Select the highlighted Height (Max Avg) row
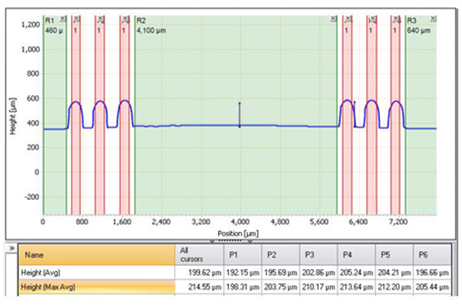 pyautogui.click(x=96, y=286)
